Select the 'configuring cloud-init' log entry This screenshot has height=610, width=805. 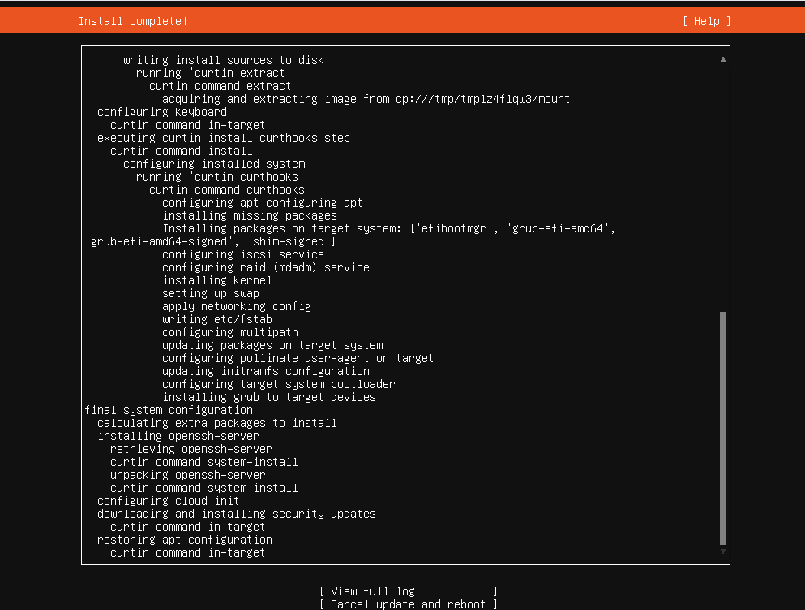coord(165,501)
